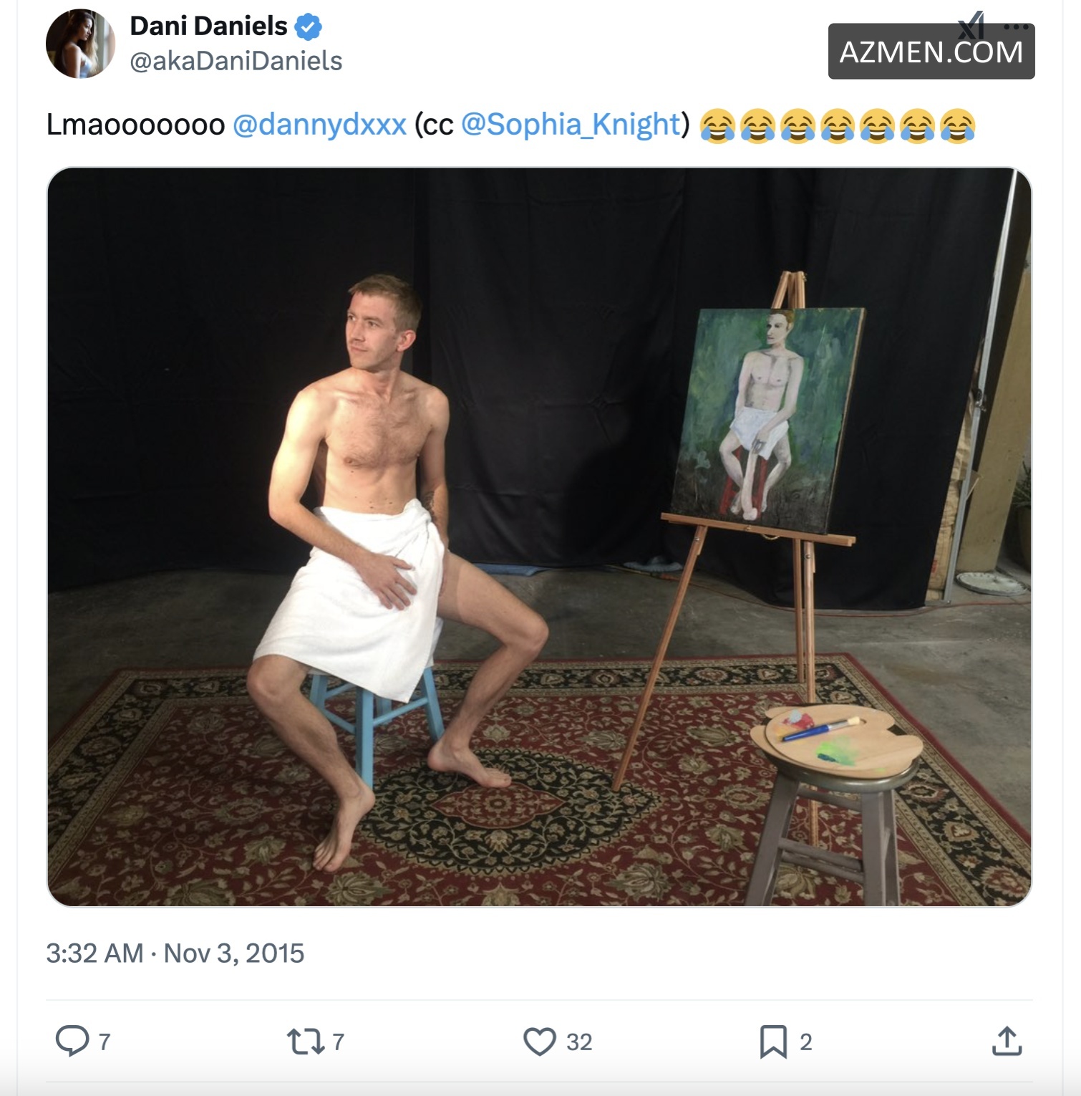
Task: Click the like count of 32
Action: [579, 1042]
